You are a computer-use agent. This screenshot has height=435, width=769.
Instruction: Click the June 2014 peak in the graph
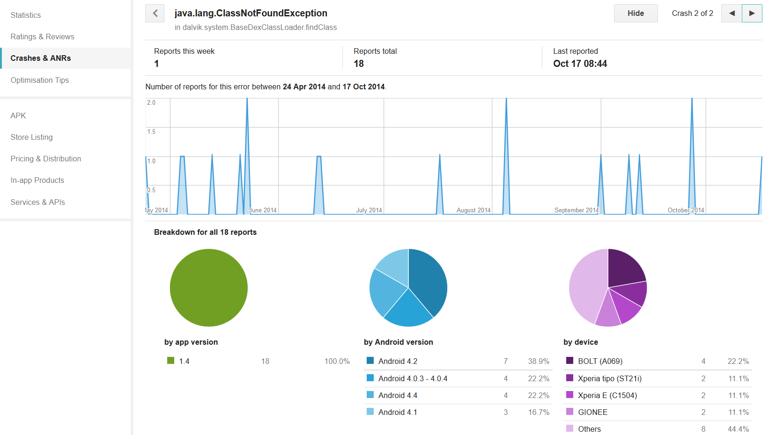(x=247, y=108)
